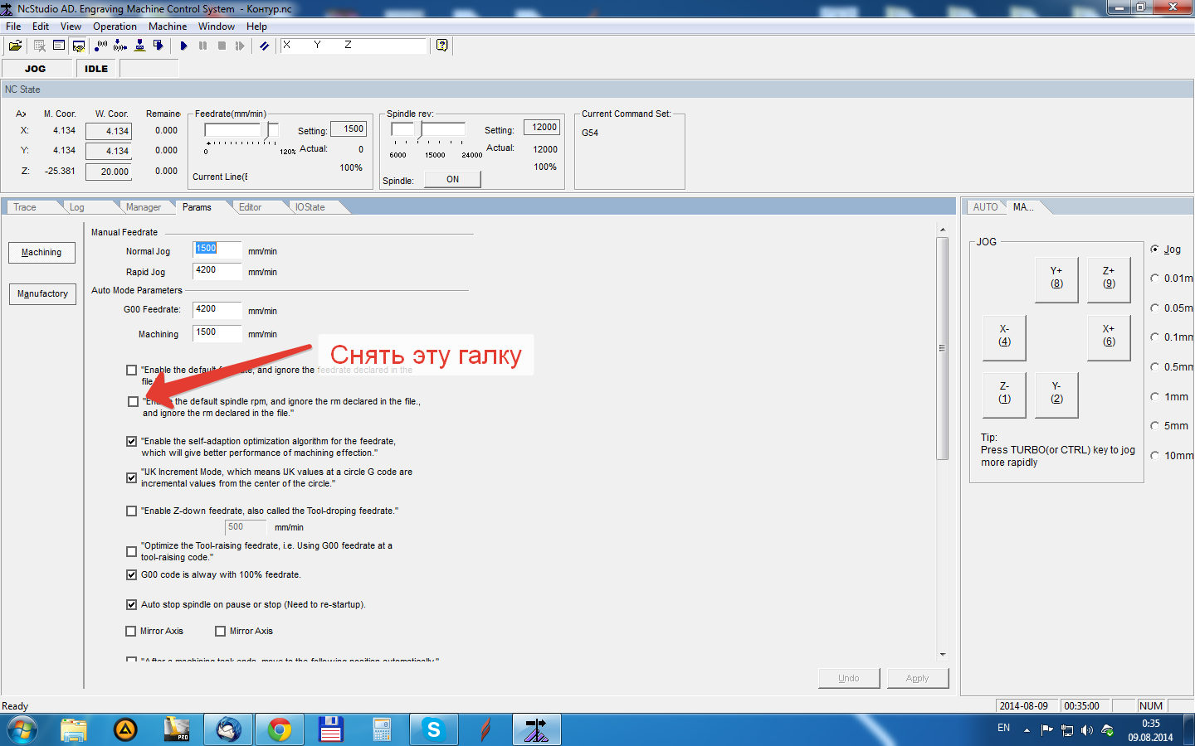Start machining with the blue play icon
The height and width of the screenshot is (746, 1195).
(x=183, y=46)
